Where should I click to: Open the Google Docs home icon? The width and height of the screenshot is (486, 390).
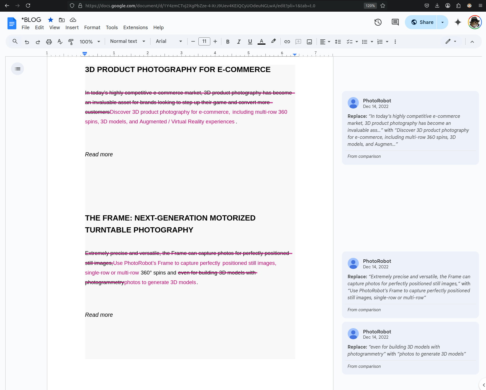tap(12, 23)
